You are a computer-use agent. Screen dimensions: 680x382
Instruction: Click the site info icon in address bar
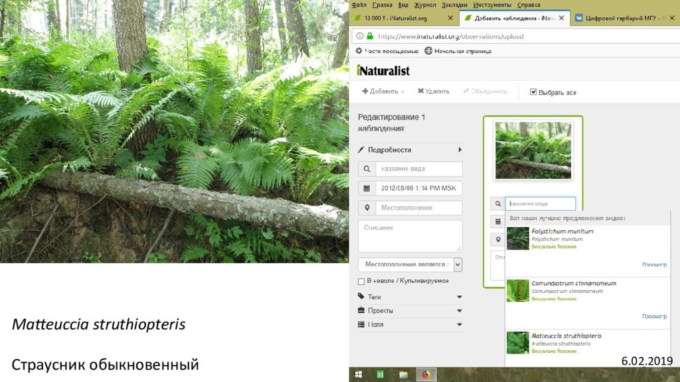pyautogui.click(x=359, y=36)
